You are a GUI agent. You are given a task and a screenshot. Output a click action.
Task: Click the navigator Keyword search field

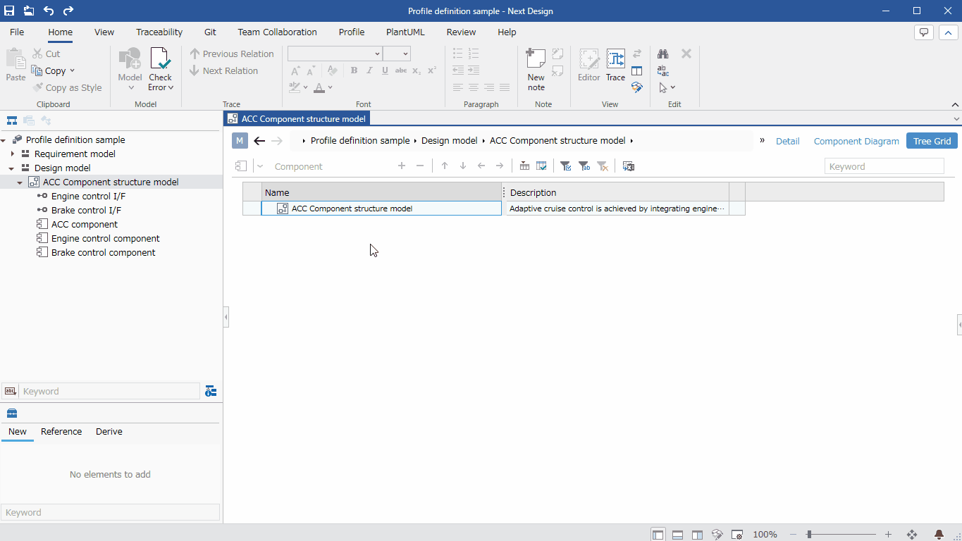[111, 391]
